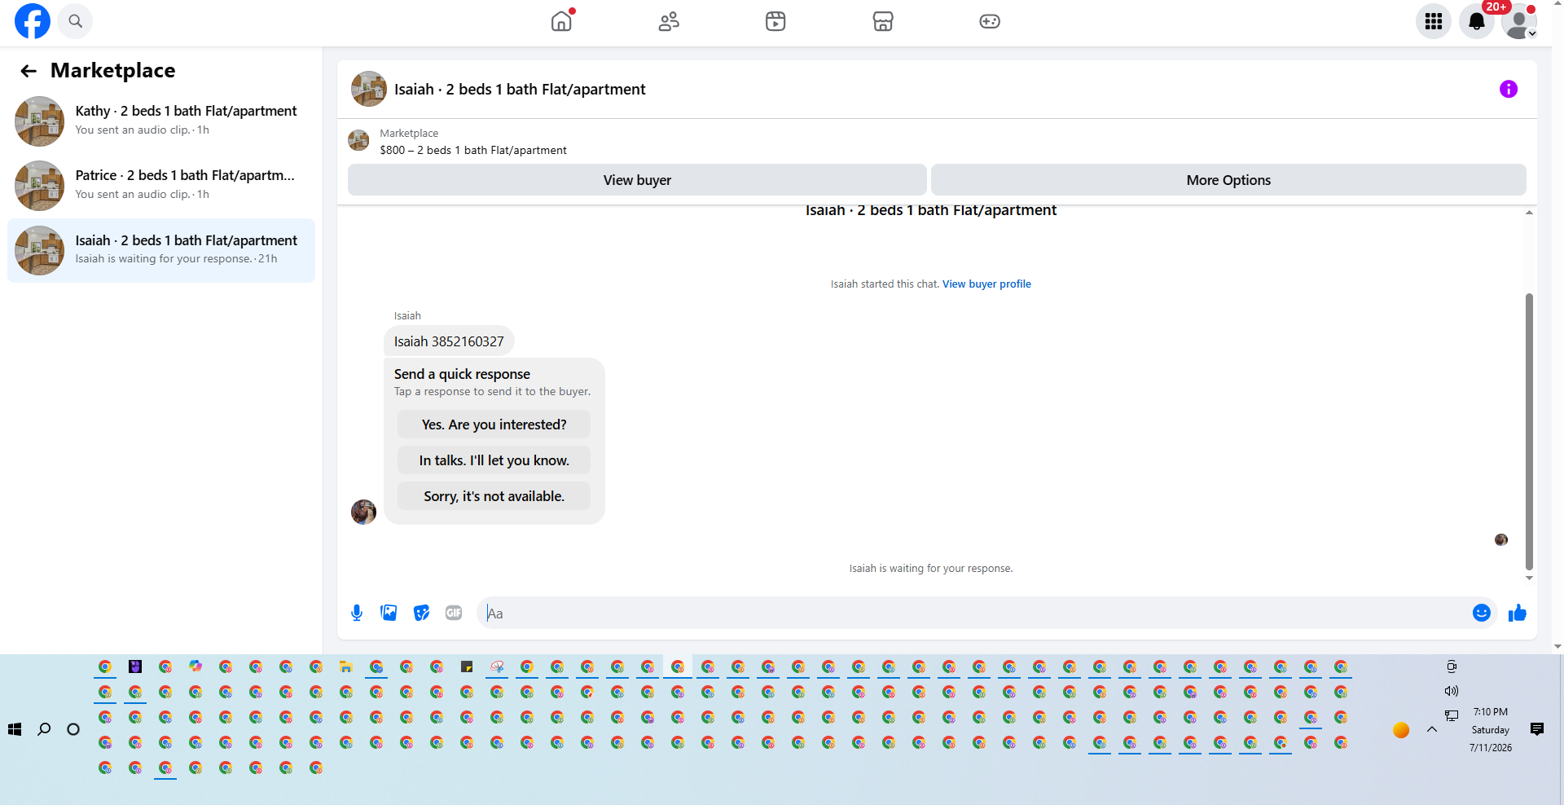
Task: Open Snipping Tool from the taskbar
Action: point(497,666)
